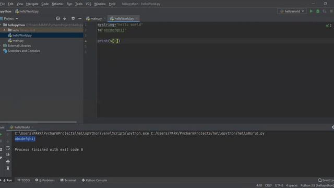
Task: Click the Select Opened File target icon
Action: click(x=58, y=19)
